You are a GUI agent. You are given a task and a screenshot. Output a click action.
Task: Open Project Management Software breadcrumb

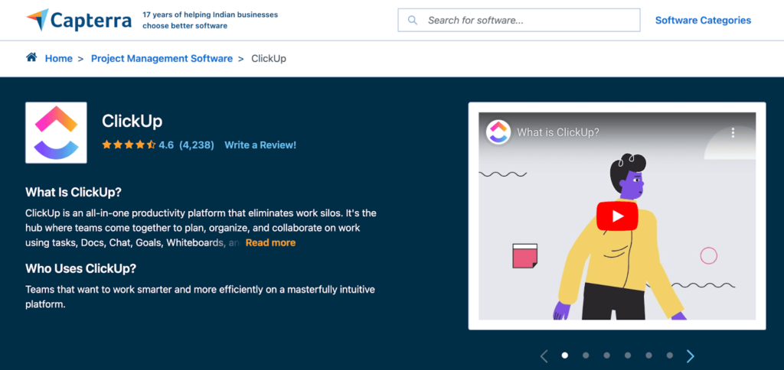(x=162, y=58)
